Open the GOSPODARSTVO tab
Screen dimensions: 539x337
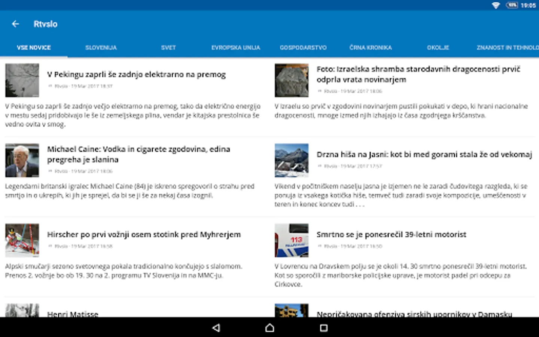click(x=303, y=48)
